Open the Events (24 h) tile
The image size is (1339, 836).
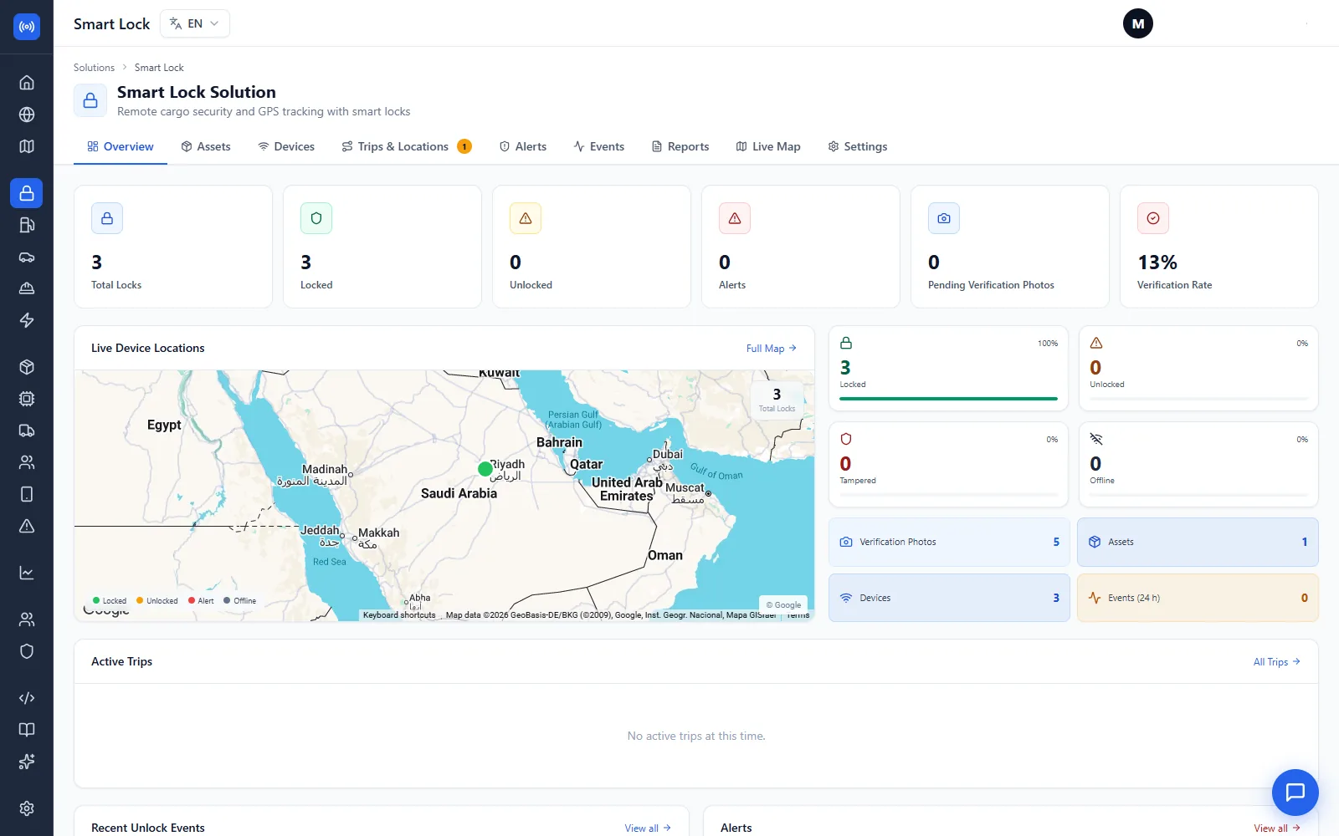(1198, 598)
